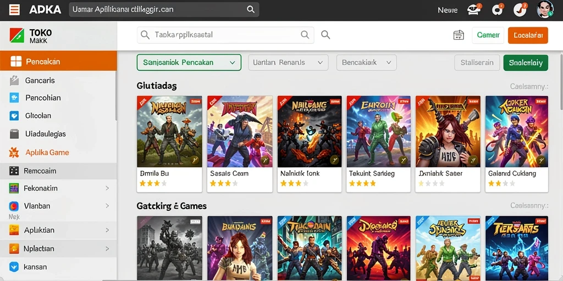Open the Uantan Renanls dropdown
The width and height of the screenshot is (563, 281).
pyautogui.click(x=288, y=63)
